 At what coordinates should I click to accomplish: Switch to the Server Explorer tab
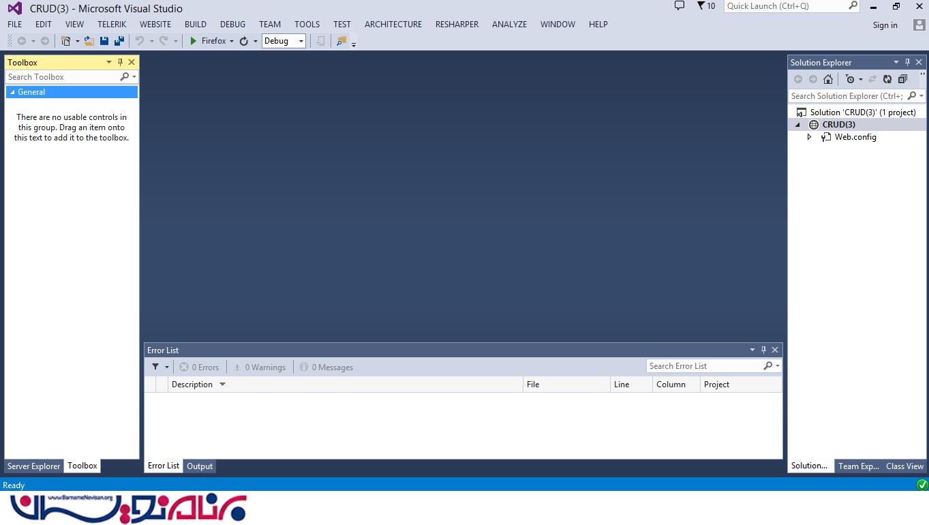[33, 466]
